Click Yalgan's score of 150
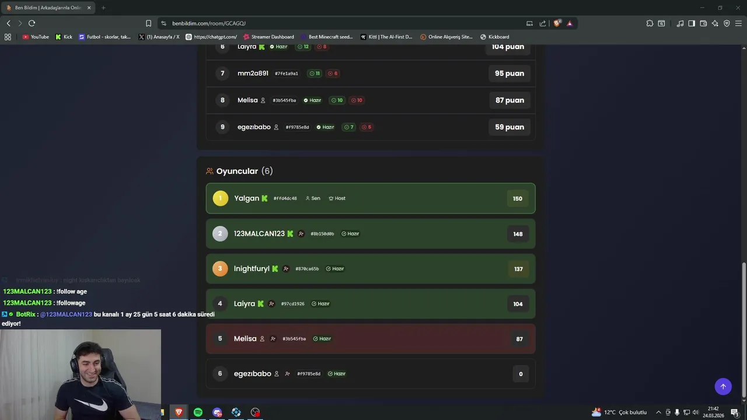Viewport: 747px width, 420px height. tap(518, 198)
